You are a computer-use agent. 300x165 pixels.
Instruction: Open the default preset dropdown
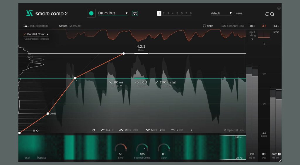pos(231,13)
